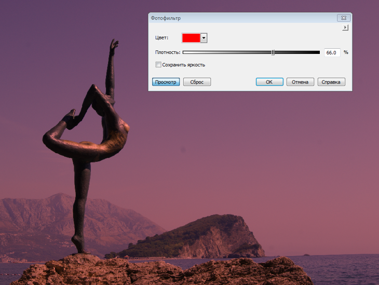Image resolution: width=379 pixels, height=285 pixels.
Task: Open the small arrow options menu
Action: point(345,28)
